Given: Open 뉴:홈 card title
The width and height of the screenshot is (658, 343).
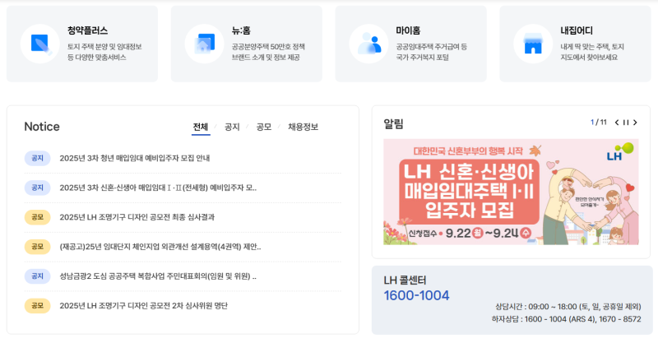Looking at the screenshot, I should coord(241,30).
